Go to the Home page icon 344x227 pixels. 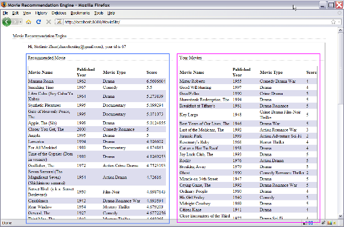click(x=28, y=22)
